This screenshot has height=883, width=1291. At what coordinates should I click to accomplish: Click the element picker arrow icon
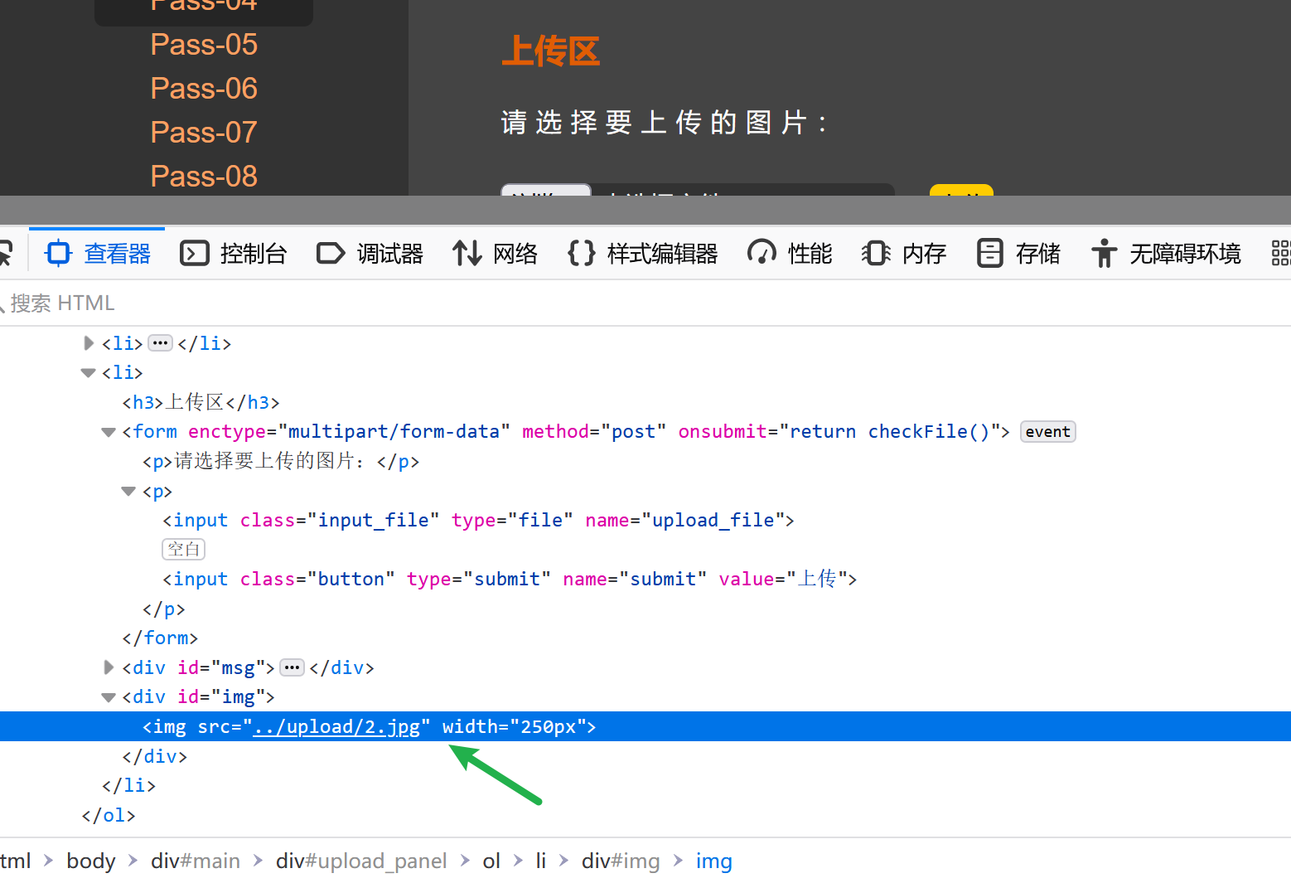(5, 253)
